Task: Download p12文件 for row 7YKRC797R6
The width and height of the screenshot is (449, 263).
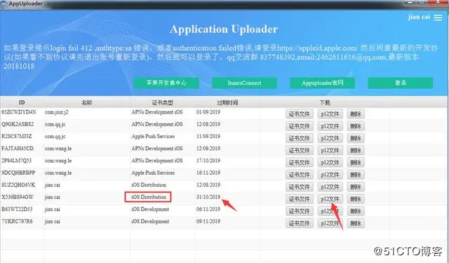Action: [x=330, y=223]
